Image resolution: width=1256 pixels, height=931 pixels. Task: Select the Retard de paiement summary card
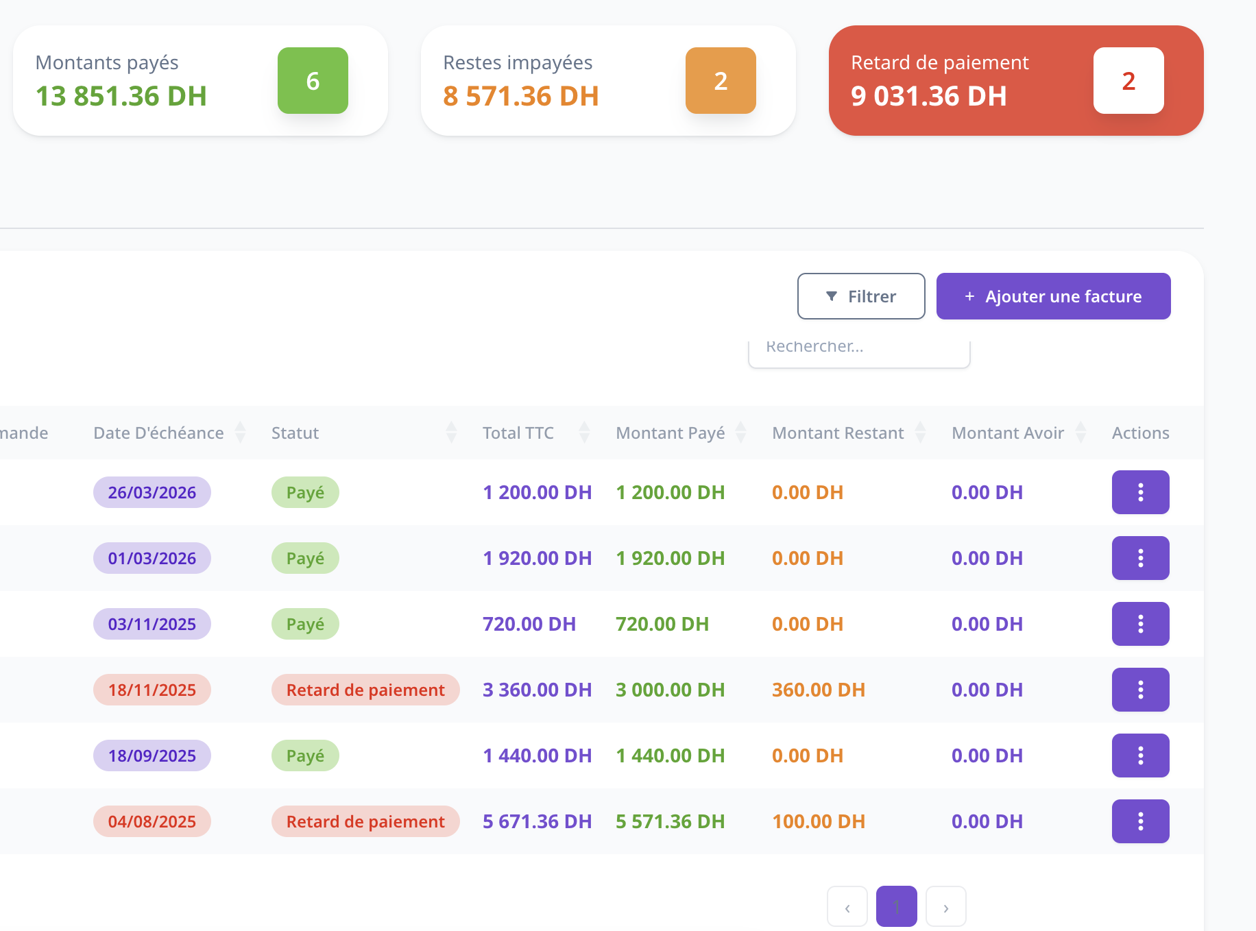tap(1016, 81)
